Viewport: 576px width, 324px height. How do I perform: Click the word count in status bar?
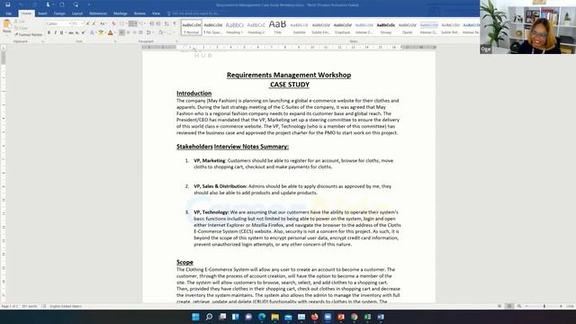(x=30, y=306)
